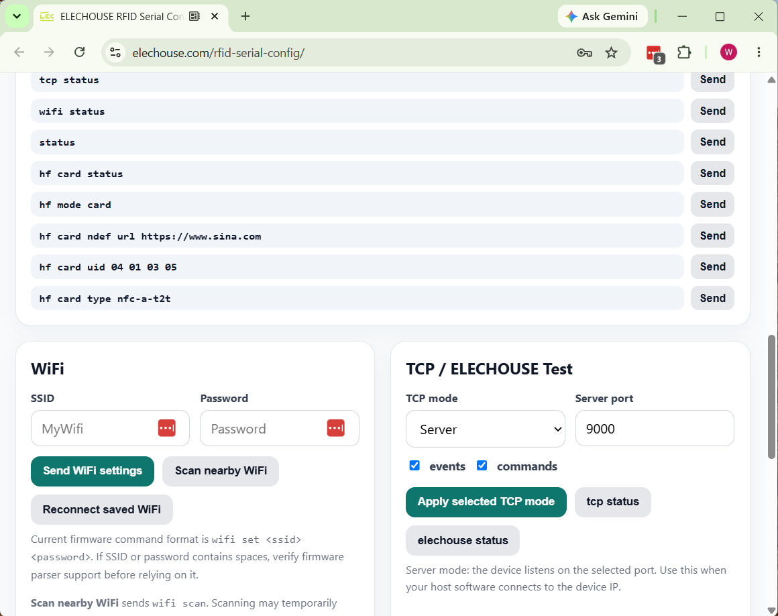Open the Extensions puzzle icon

coord(684,52)
